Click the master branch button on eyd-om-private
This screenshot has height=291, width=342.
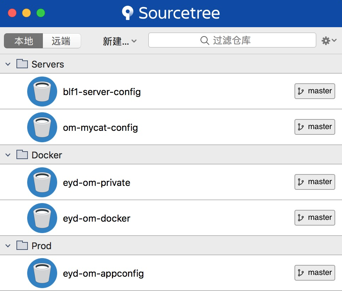314,182
